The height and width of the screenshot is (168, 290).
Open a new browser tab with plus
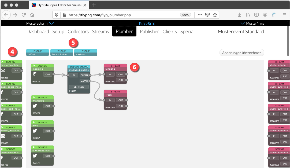[94, 5]
